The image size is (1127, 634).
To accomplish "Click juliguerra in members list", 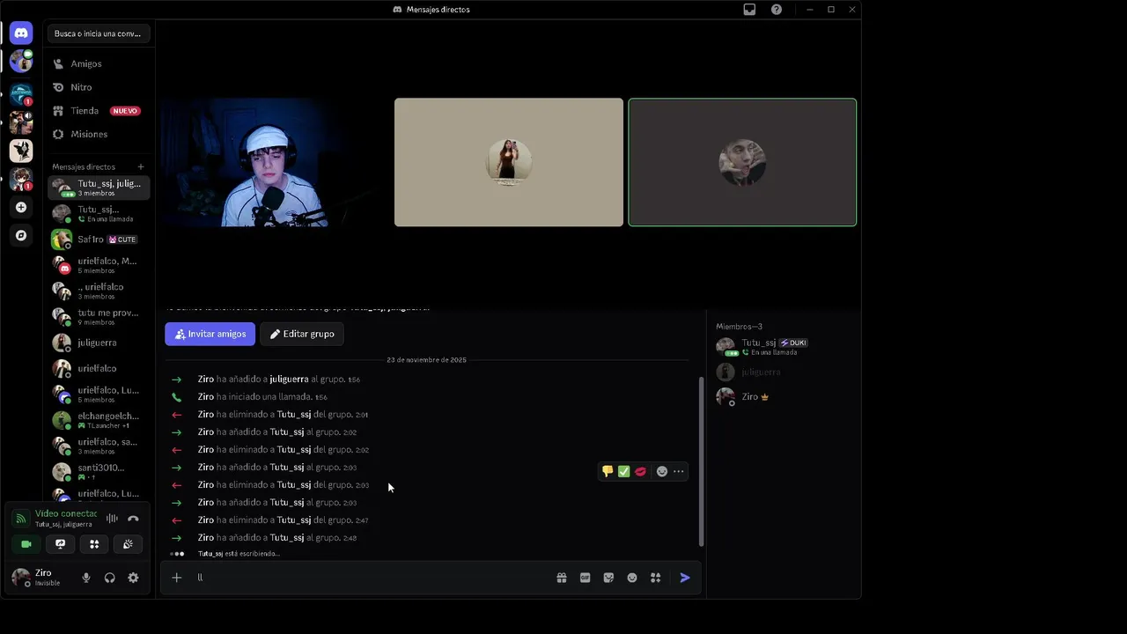I will pos(784,372).
